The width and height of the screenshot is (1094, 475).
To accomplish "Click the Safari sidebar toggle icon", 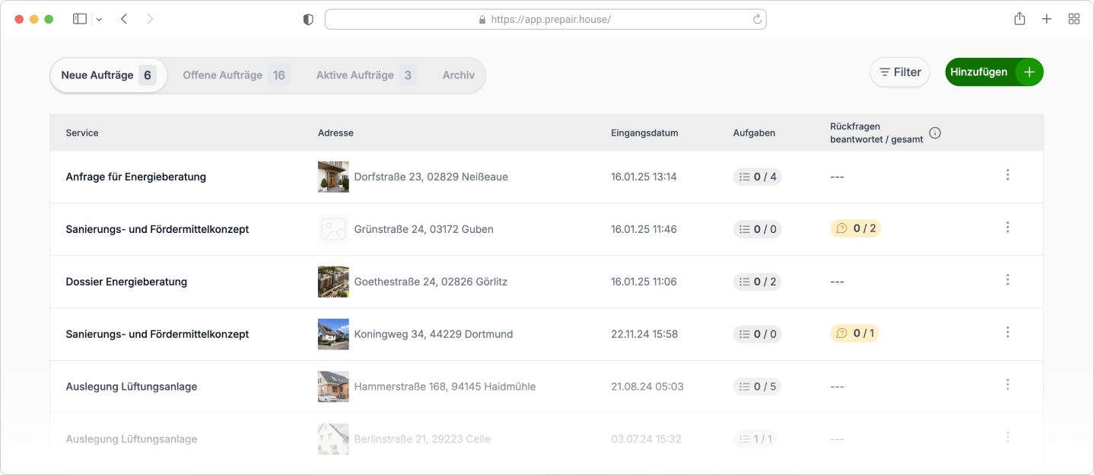I will [x=80, y=19].
